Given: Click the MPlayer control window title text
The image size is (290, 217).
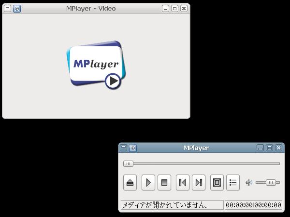Looking at the screenshot, I should (x=196, y=148).
